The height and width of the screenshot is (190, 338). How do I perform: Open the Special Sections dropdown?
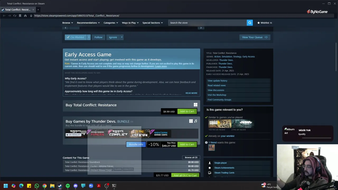(x=153, y=23)
